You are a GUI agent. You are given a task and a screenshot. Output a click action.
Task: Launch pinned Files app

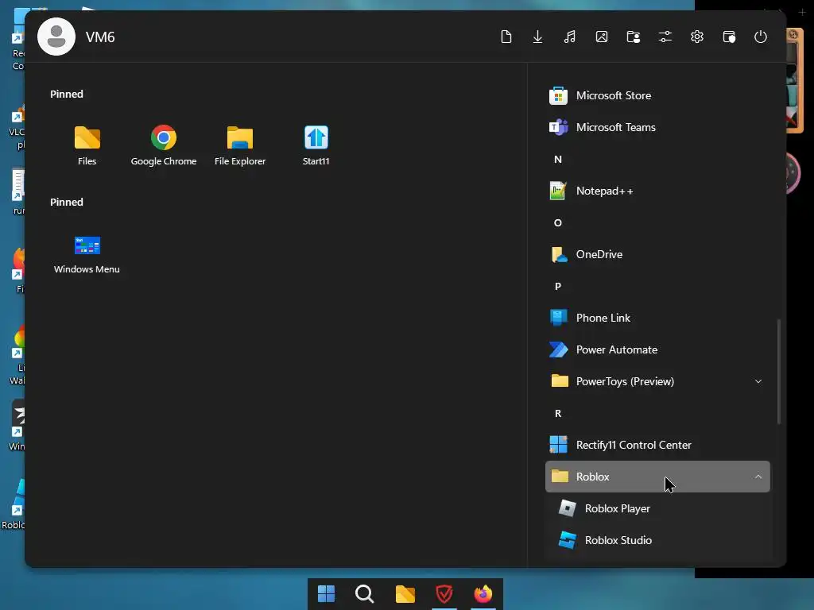[x=87, y=146]
